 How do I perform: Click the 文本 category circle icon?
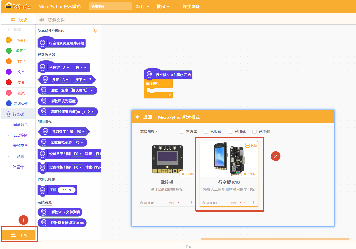(x=9, y=72)
